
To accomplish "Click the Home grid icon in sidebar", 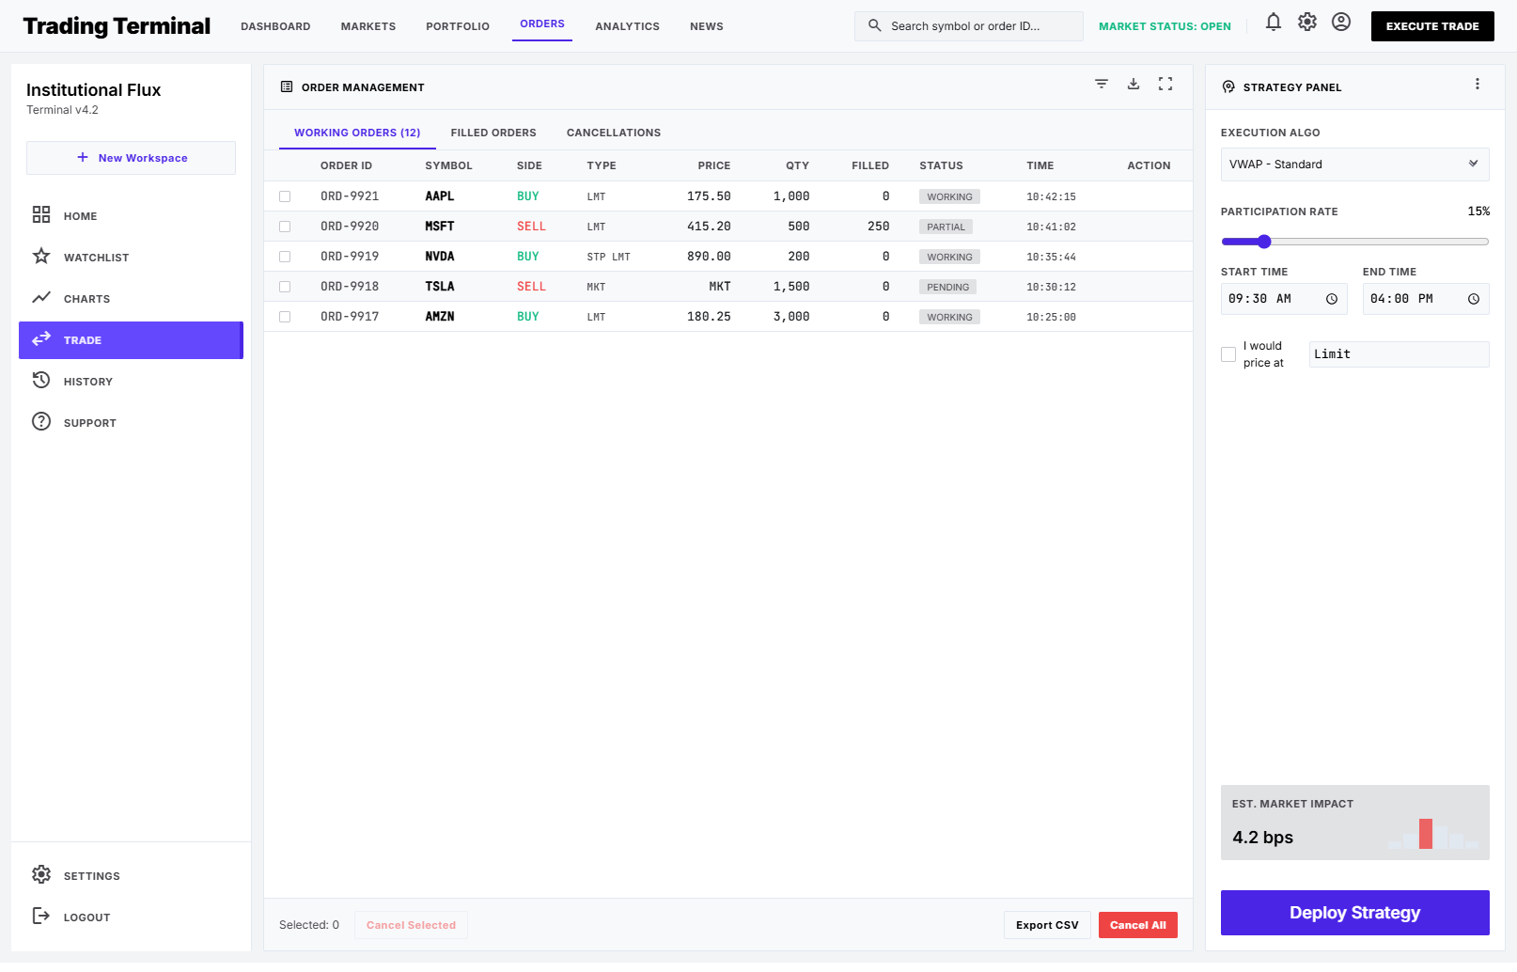I will [x=41, y=214].
